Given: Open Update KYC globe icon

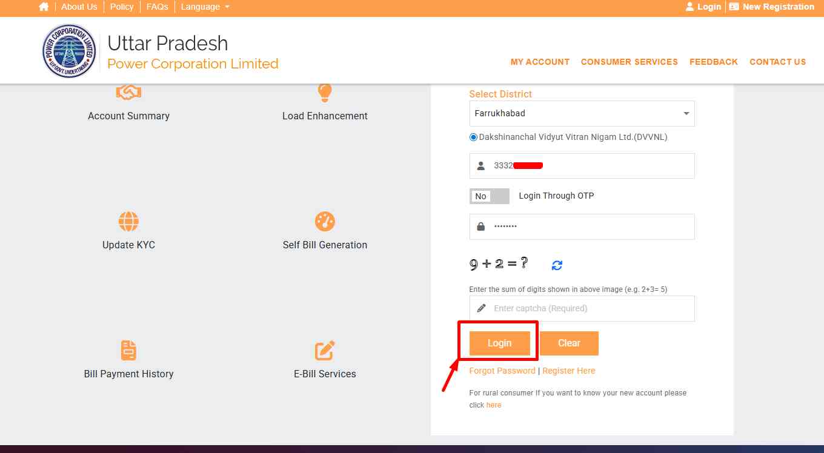Looking at the screenshot, I should [x=128, y=222].
